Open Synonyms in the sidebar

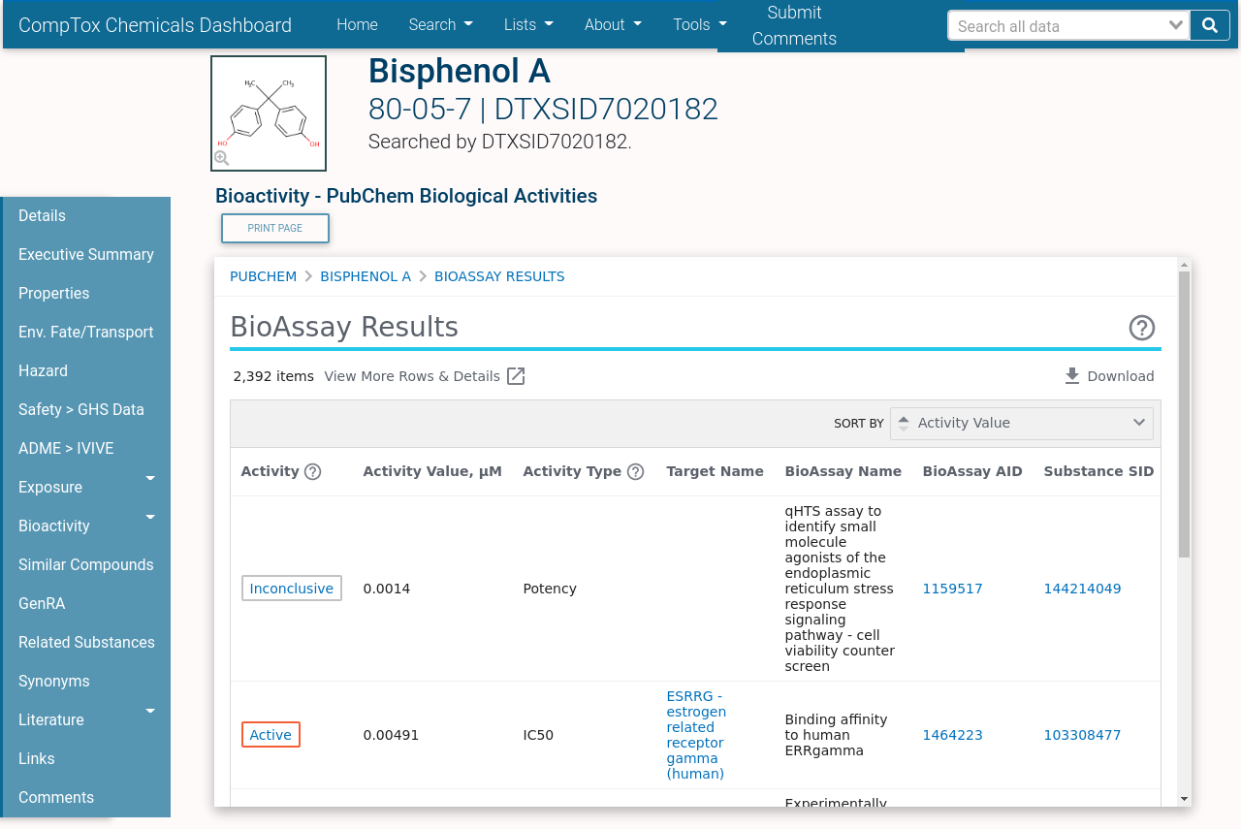coord(54,681)
